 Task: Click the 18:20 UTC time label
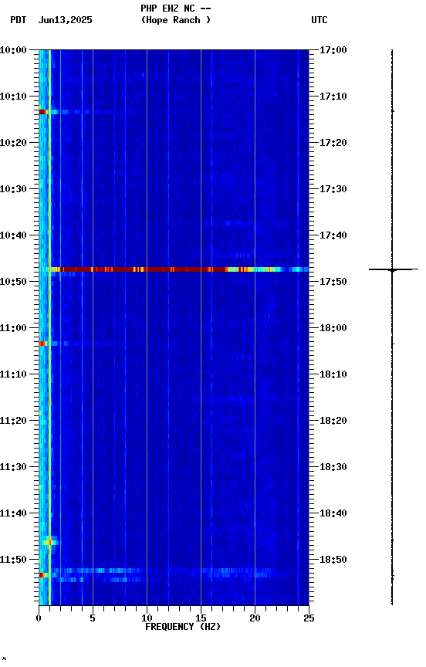coord(333,421)
